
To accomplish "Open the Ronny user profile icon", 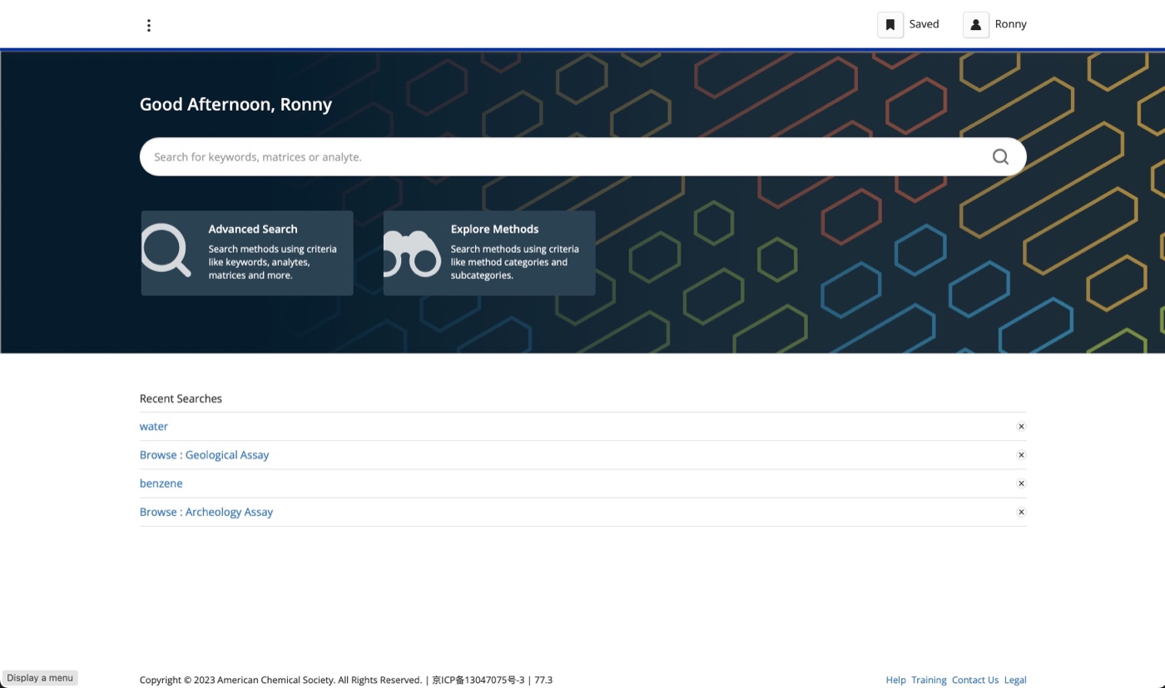I will tap(976, 24).
